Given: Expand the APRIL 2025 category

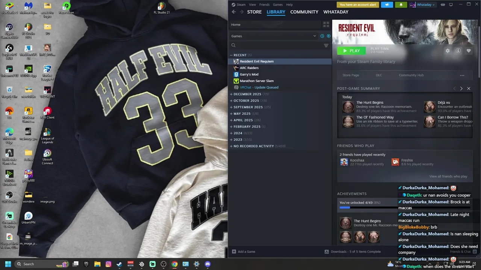Looking at the screenshot, I should (231, 120).
